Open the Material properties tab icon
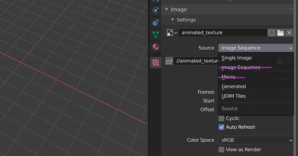 pyautogui.click(x=155, y=47)
